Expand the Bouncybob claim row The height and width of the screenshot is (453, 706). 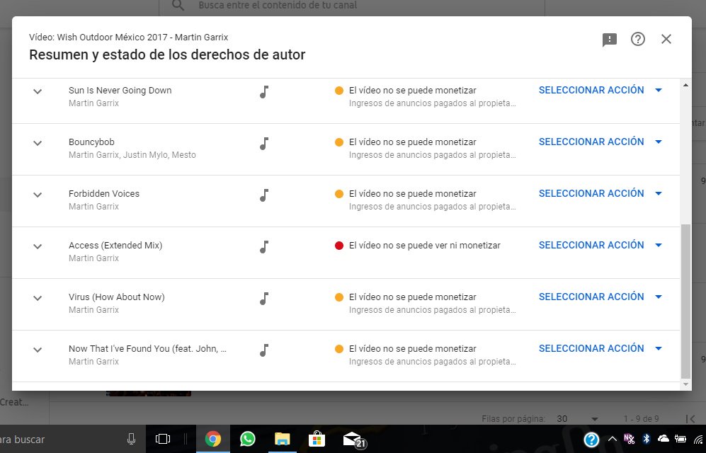(38, 143)
